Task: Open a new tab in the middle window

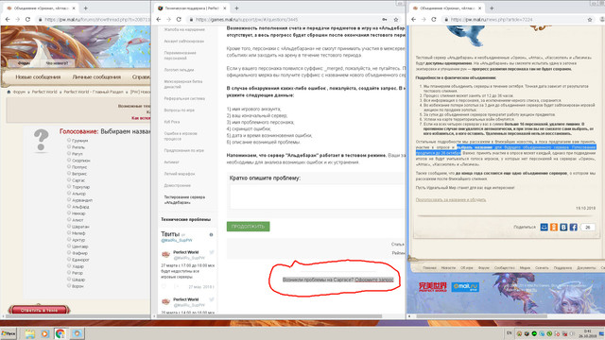Action: pos(236,8)
